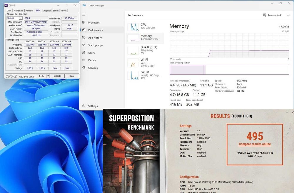This screenshot has height=193, width=294.
Task: Click the Run new task label
Action: tap(274, 15)
